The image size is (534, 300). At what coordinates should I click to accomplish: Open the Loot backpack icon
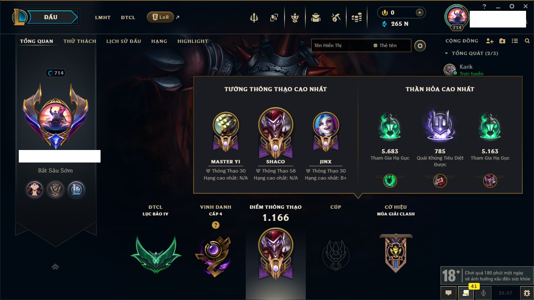[316, 17]
